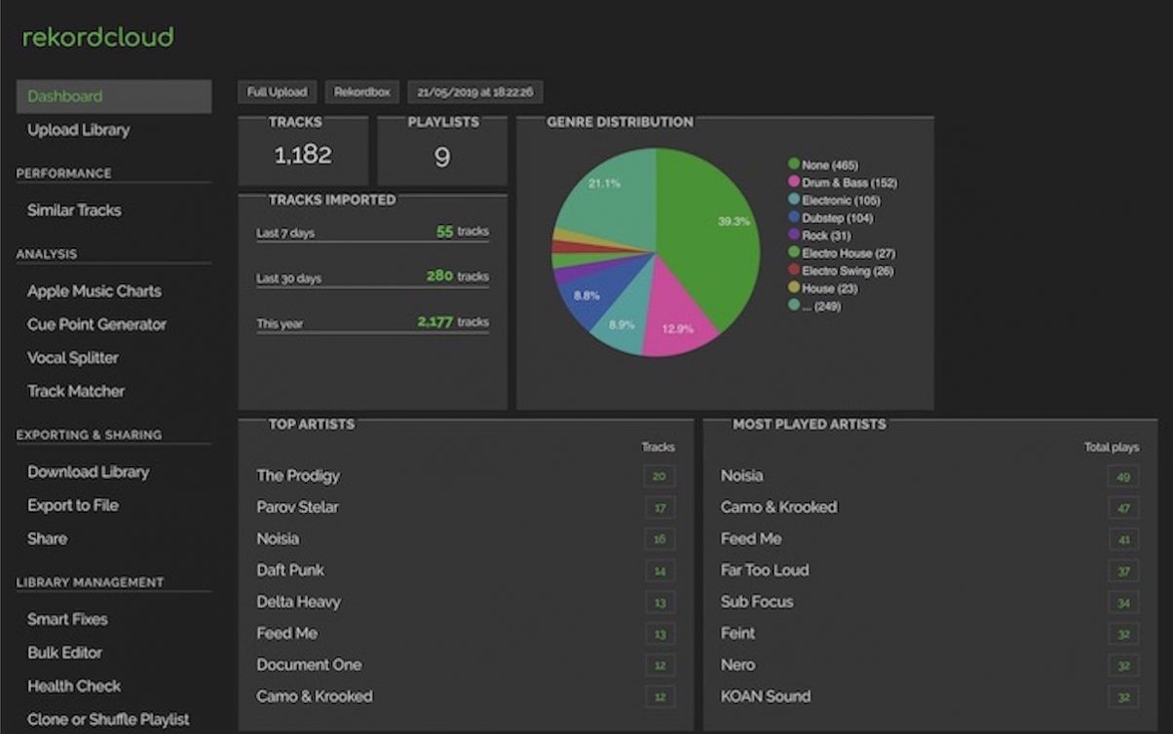Click Daft Punk's track count 14

[x=660, y=570]
